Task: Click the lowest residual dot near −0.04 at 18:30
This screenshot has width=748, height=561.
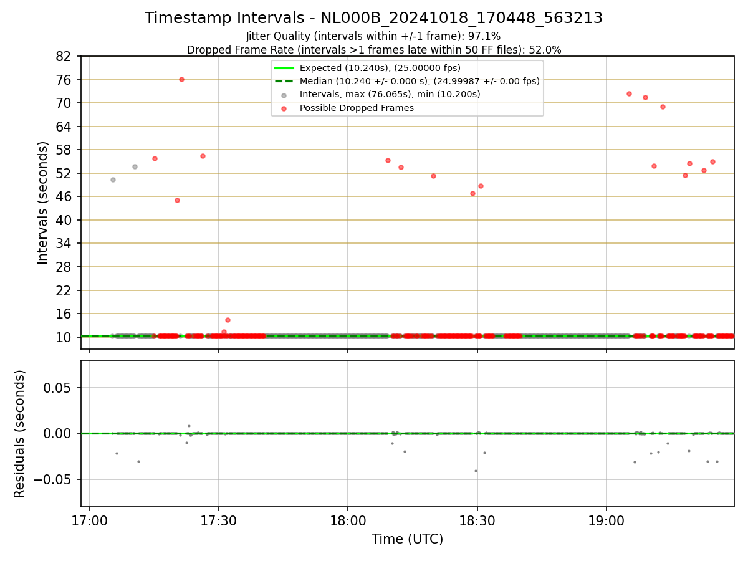Action: (476, 471)
